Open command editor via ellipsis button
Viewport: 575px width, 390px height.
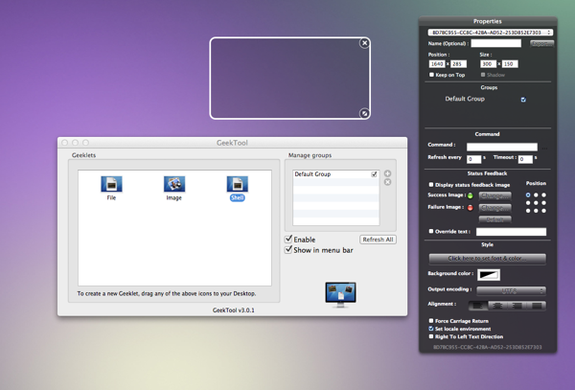(x=544, y=149)
